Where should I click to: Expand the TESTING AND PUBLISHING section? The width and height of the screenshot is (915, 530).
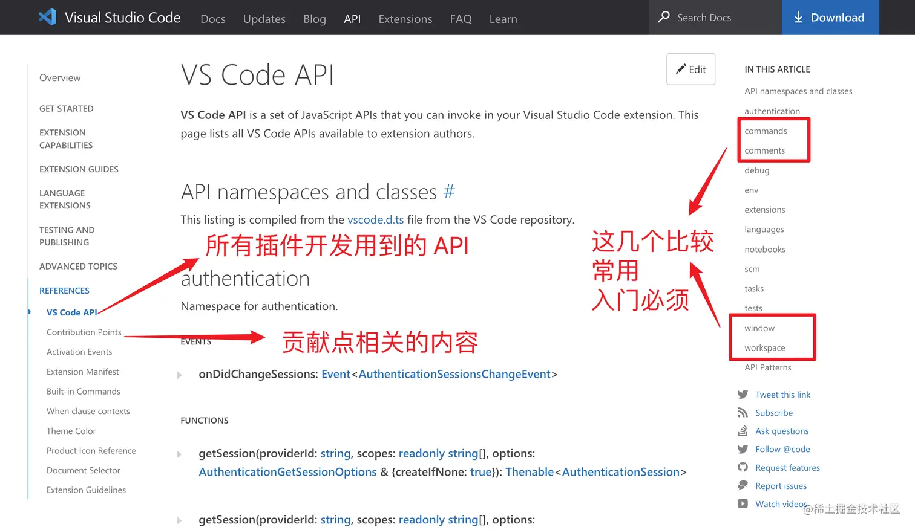[67, 236]
